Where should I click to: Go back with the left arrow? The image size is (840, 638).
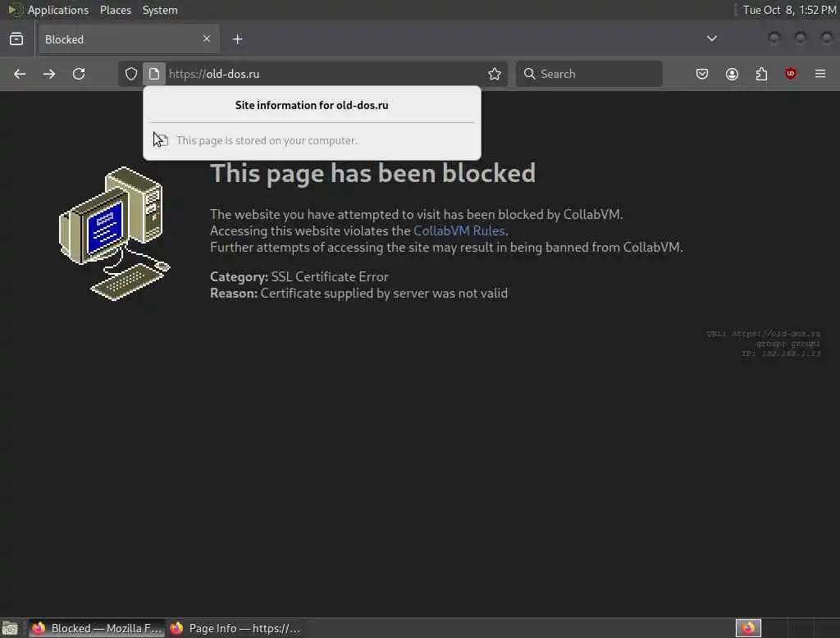coord(20,74)
